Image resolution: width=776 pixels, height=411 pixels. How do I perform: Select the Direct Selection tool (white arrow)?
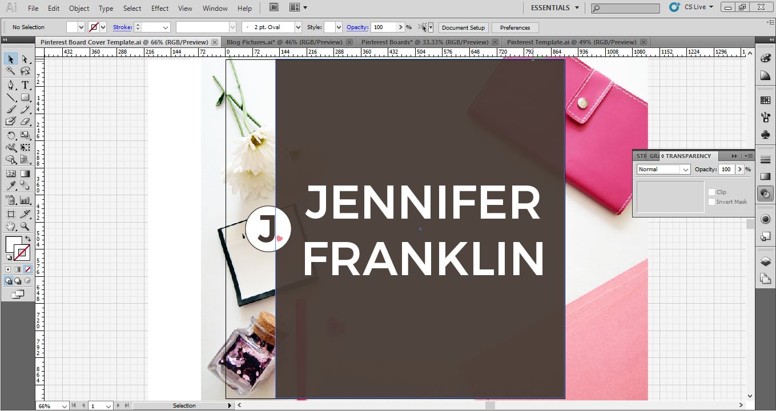(x=25, y=59)
